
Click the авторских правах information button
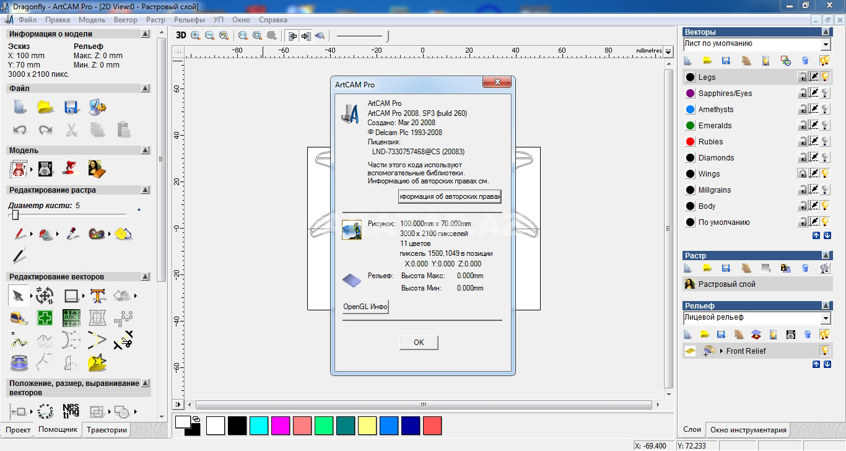point(450,197)
